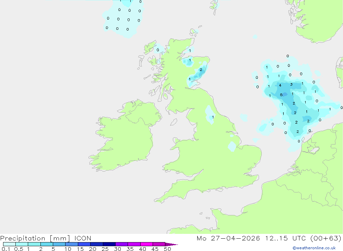Click the '3' precipitation value in North Sea
This screenshot has width=343, height=251.
(291, 84)
